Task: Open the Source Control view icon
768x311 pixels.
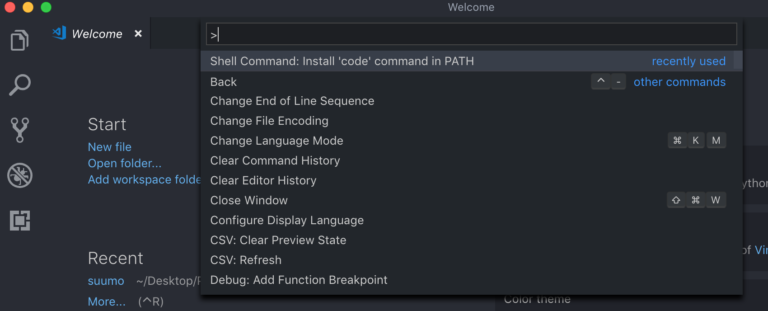Action: point(19,130)
